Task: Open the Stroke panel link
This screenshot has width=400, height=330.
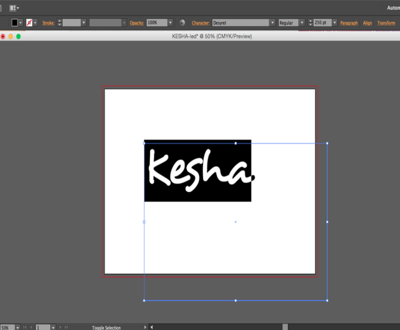Action: 48,23
